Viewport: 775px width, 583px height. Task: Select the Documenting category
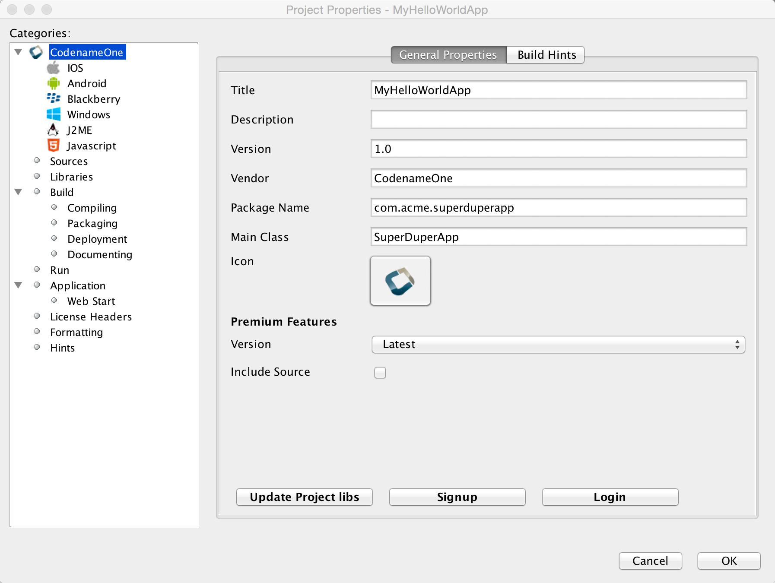100,254
